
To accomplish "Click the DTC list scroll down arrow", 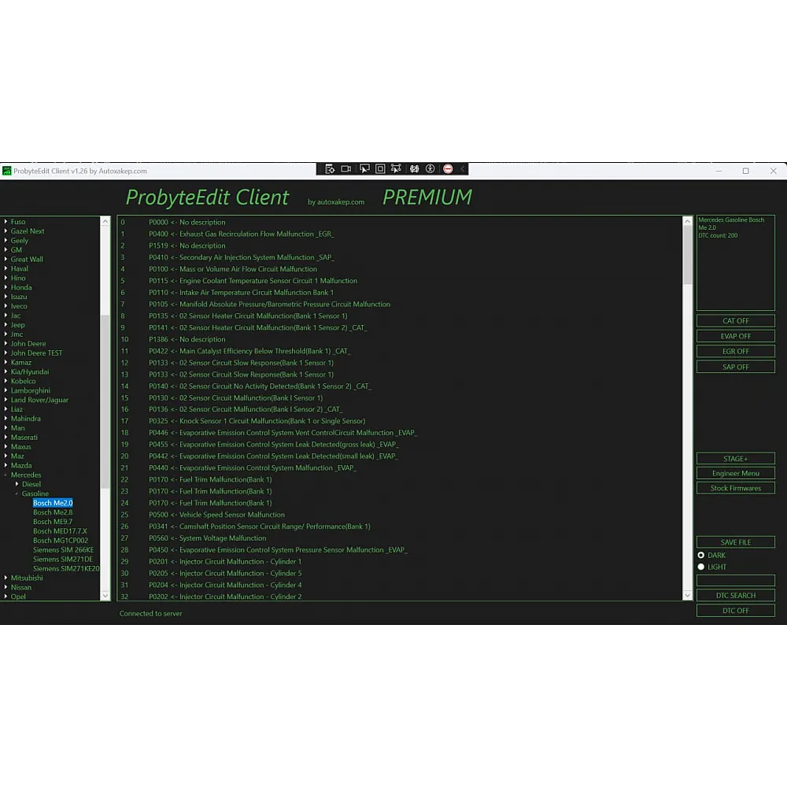I will tap(687, 596).
